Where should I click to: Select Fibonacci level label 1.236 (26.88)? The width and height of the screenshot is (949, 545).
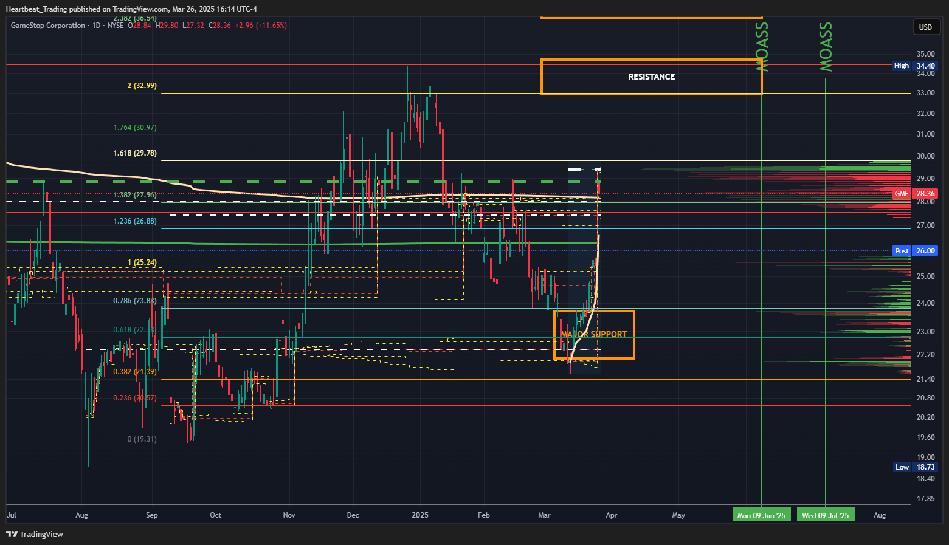[x=135, y=221]
